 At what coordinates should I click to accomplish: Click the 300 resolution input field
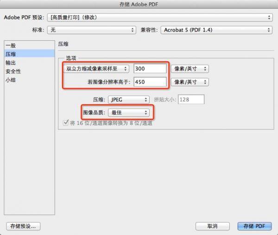[x=150, y=68]
